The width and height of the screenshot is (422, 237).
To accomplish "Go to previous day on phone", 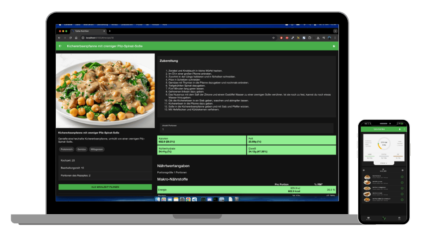I will [x=364, y=170].
